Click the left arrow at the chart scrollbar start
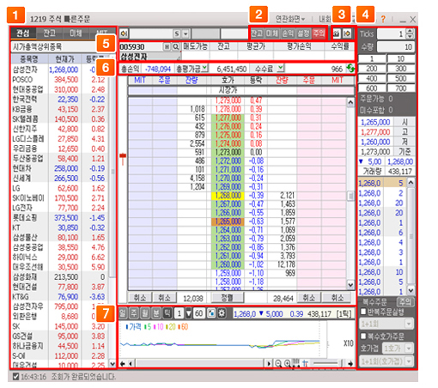The image size is (438, 388). point(131,363)
